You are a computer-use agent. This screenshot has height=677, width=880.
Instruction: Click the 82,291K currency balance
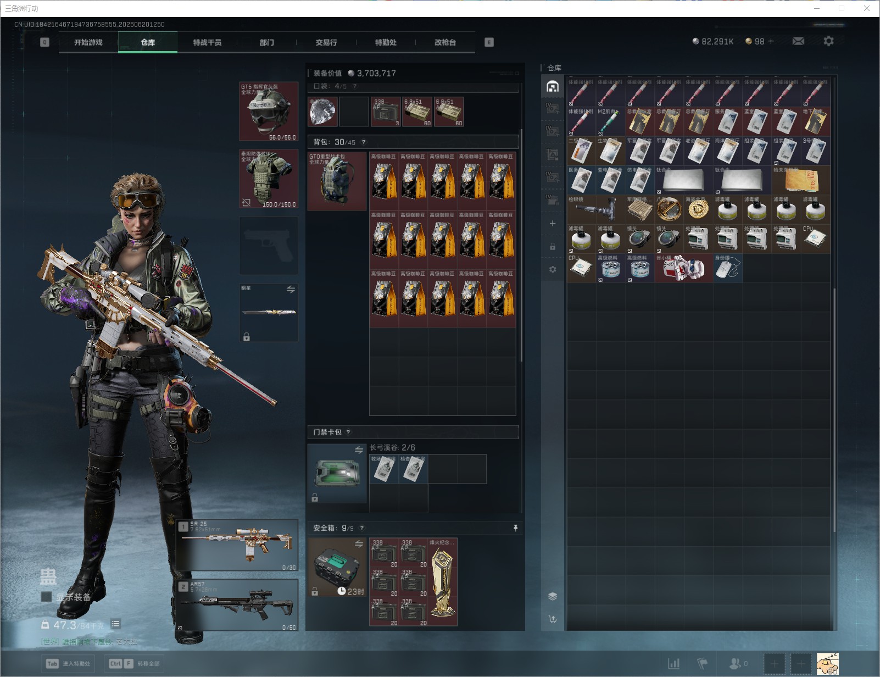713,41
